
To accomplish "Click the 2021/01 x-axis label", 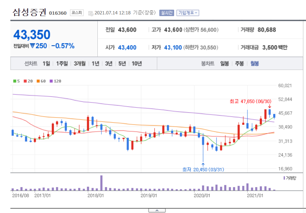I will click(x=255, y=196).
